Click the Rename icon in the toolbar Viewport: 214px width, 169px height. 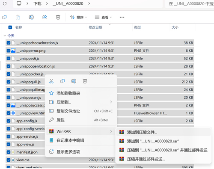pos(31,17)
